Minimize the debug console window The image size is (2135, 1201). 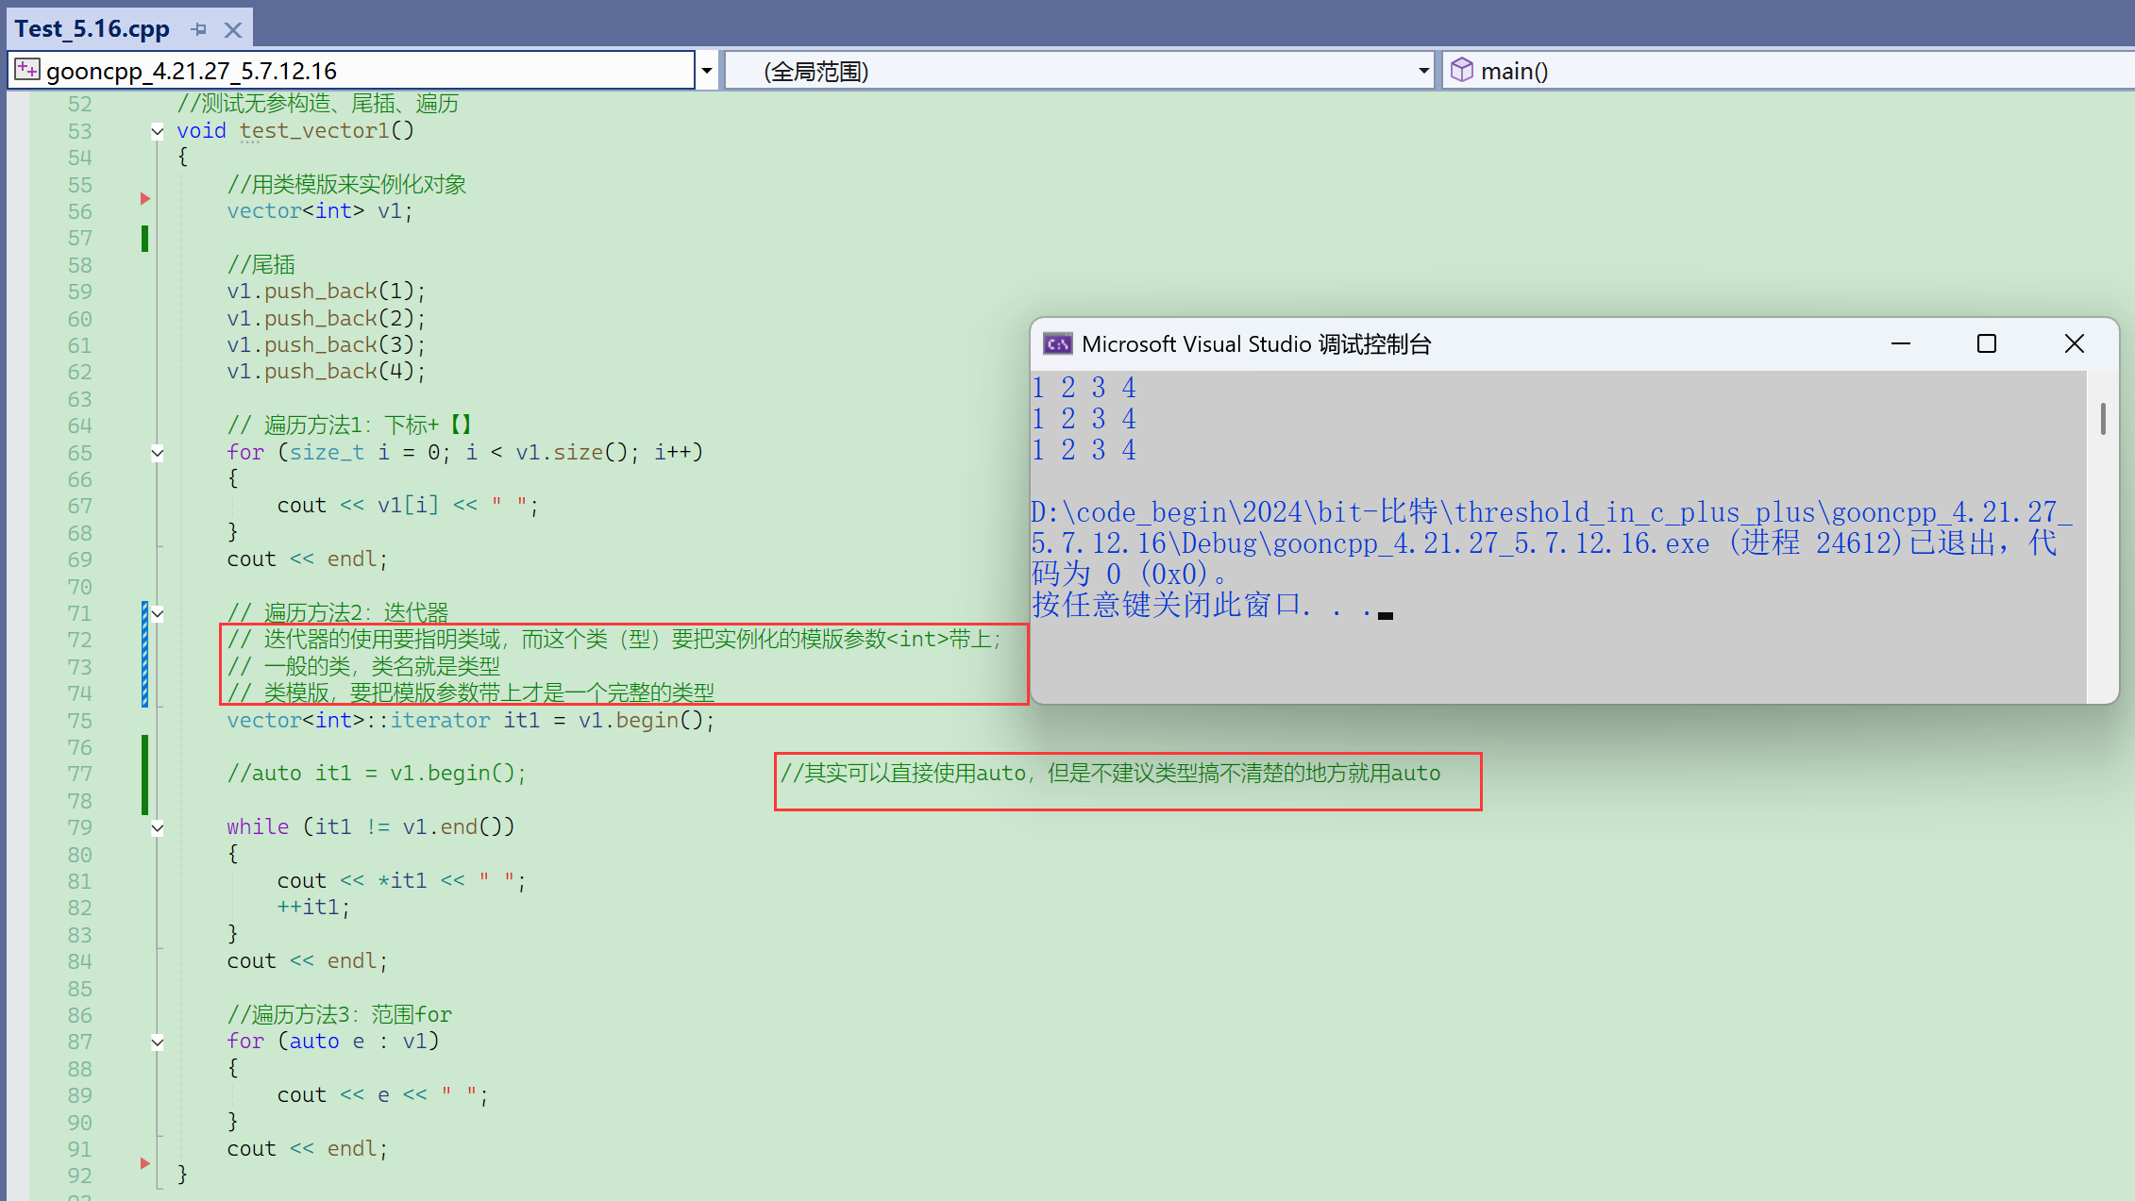[x=1901, y=344]
